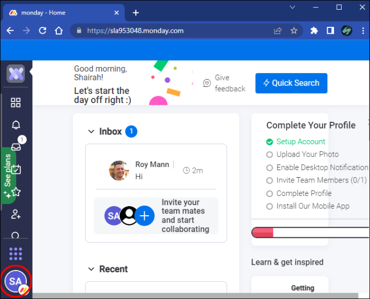Click the site lock icon in address bar
Screen dimensions: 370x299
[x=79, y=31]
